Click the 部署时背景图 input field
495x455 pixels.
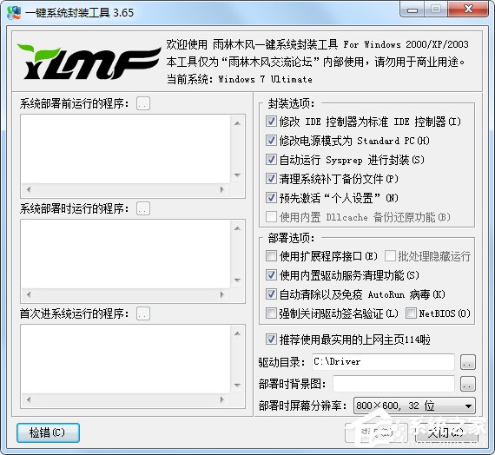(x=393, y=384)
